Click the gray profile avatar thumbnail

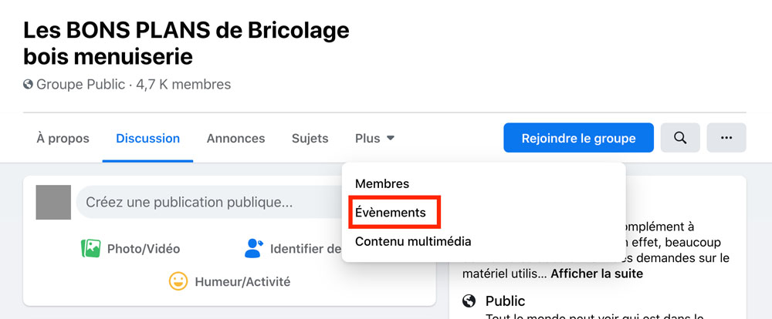[53, 202]
